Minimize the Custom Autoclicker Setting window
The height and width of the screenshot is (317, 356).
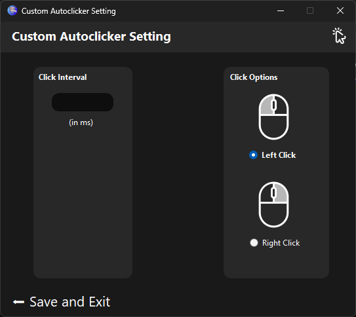pos(281,10)
